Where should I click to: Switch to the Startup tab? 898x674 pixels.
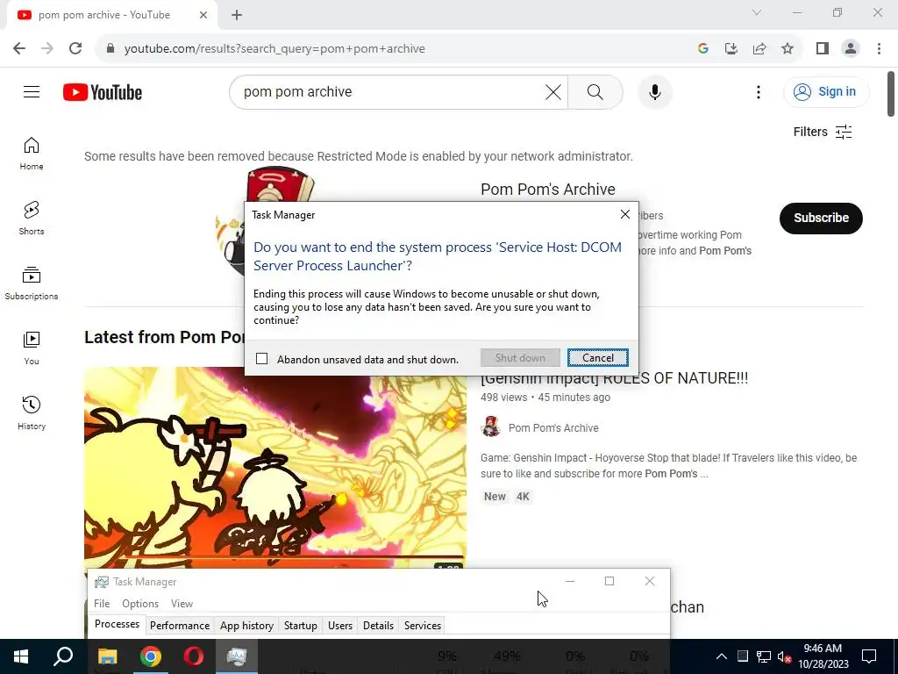[x=301, y=625]
